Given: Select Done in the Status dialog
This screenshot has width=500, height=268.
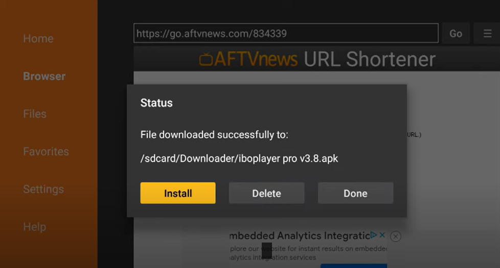Looking at the screenshot, I should tap(355, 193).
